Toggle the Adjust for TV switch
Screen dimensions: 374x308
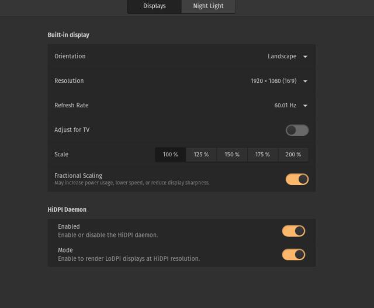click(297, 130)
